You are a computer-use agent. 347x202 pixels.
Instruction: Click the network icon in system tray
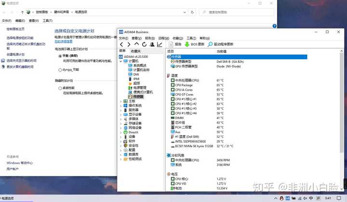(300, 198)
